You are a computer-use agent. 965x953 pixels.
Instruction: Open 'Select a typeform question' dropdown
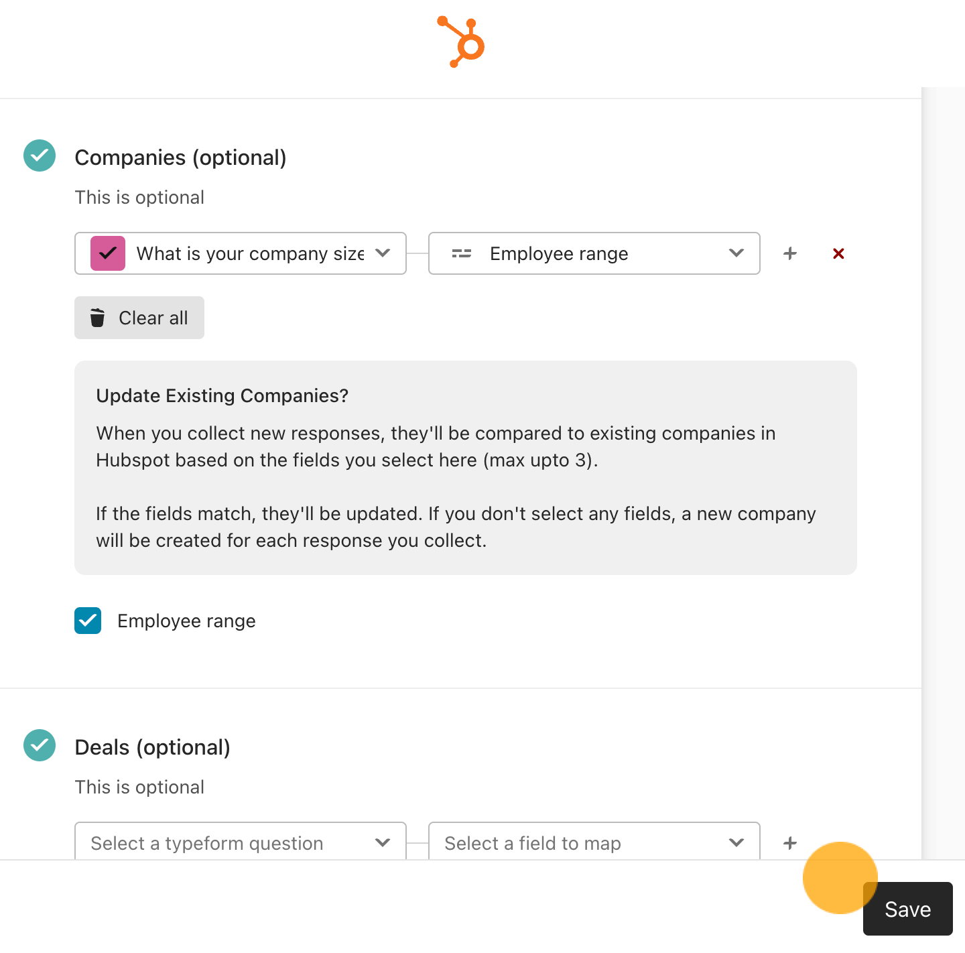coord(241,841)
